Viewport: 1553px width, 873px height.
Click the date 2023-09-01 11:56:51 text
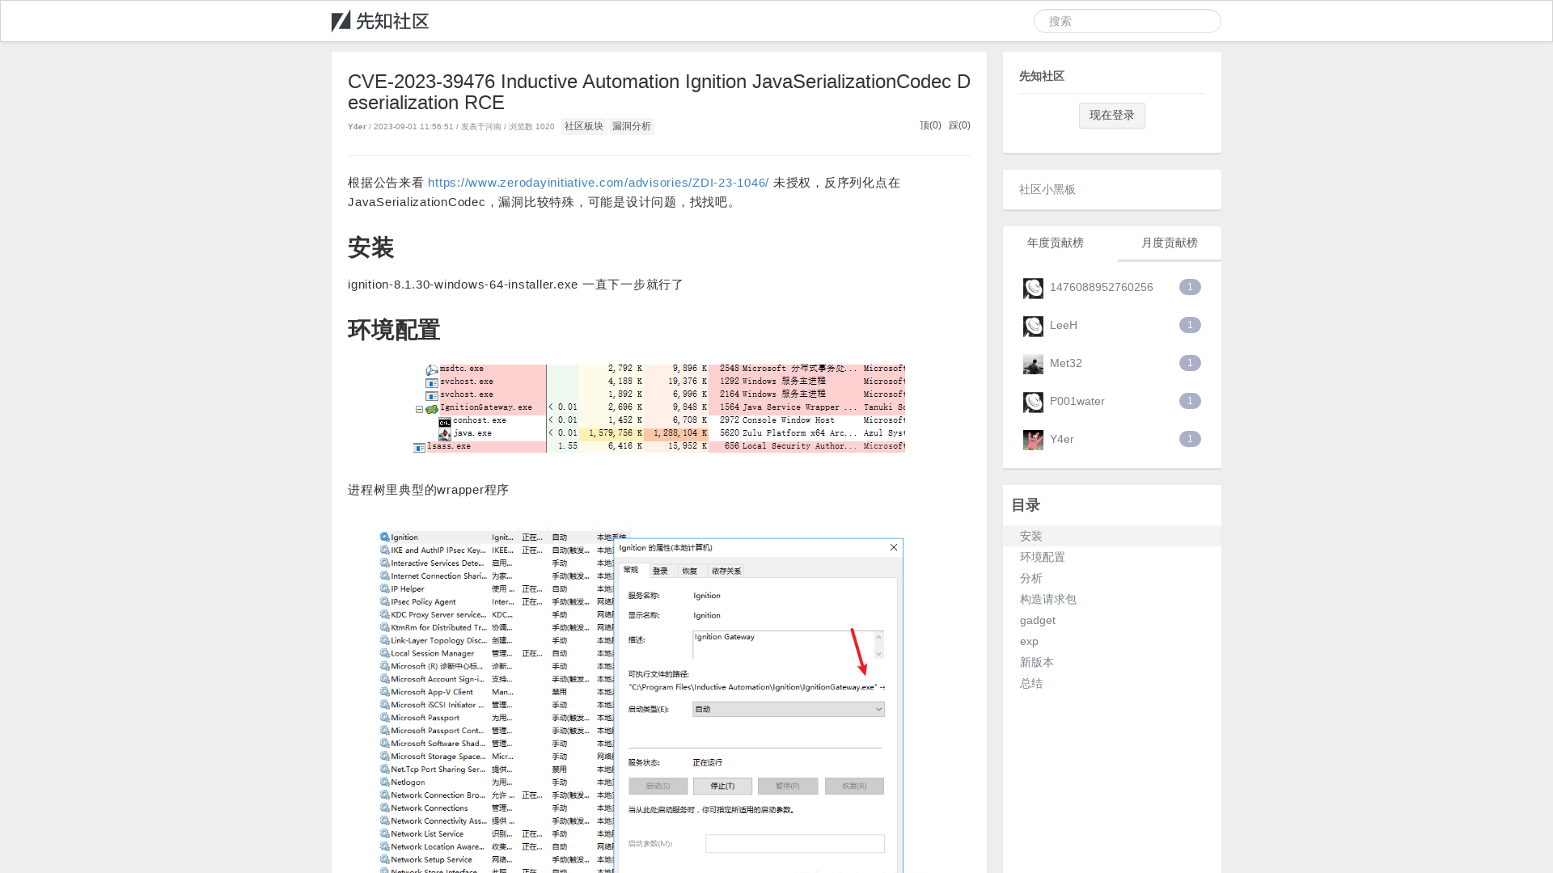(x=413, y=127)
